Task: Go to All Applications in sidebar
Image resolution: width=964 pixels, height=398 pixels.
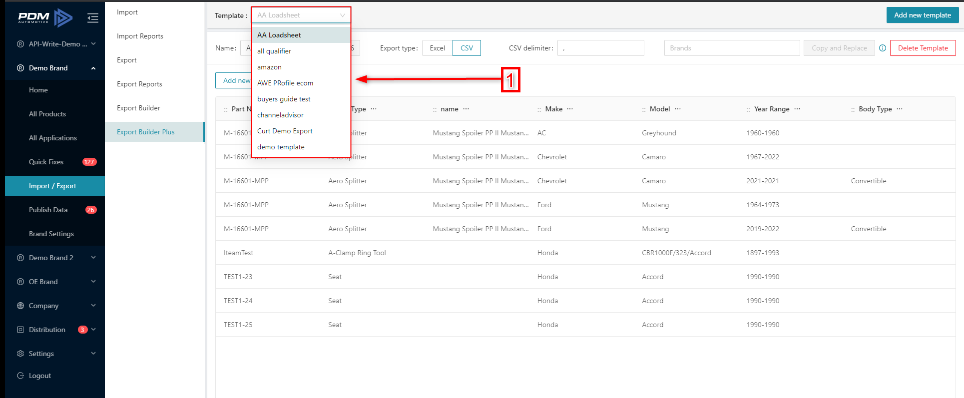Action: click(x=55, y=138)
